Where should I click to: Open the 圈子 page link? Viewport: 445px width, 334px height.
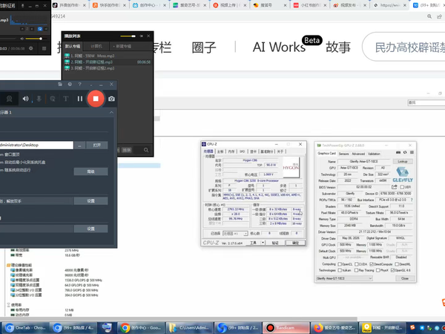[204, 48]
